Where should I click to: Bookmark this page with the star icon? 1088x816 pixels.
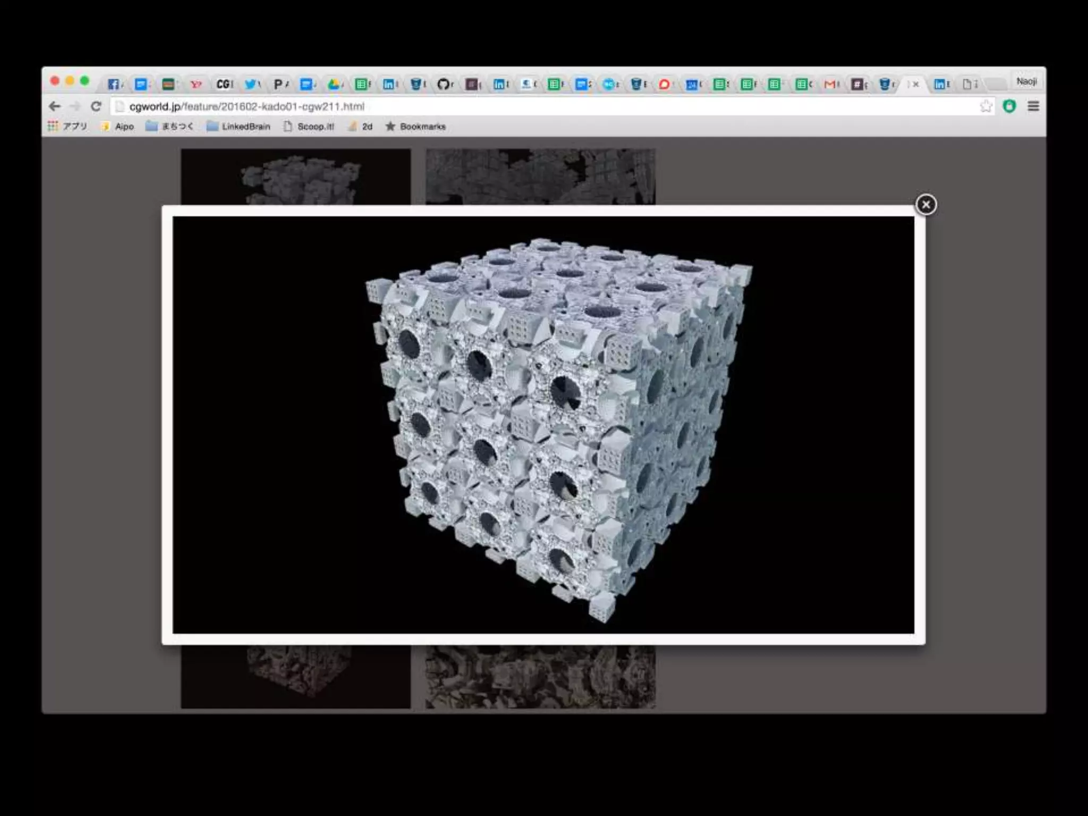[986, 106]
